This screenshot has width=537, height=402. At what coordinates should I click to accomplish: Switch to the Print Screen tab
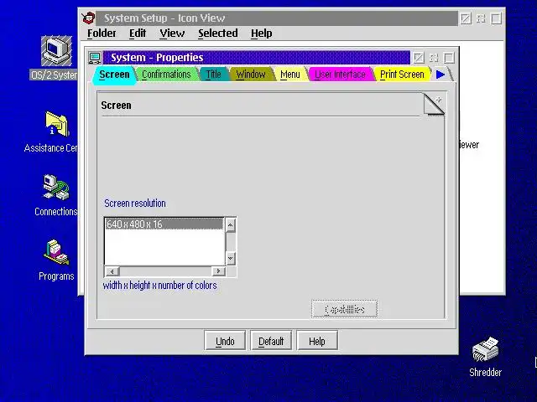(x=402, y=75)
